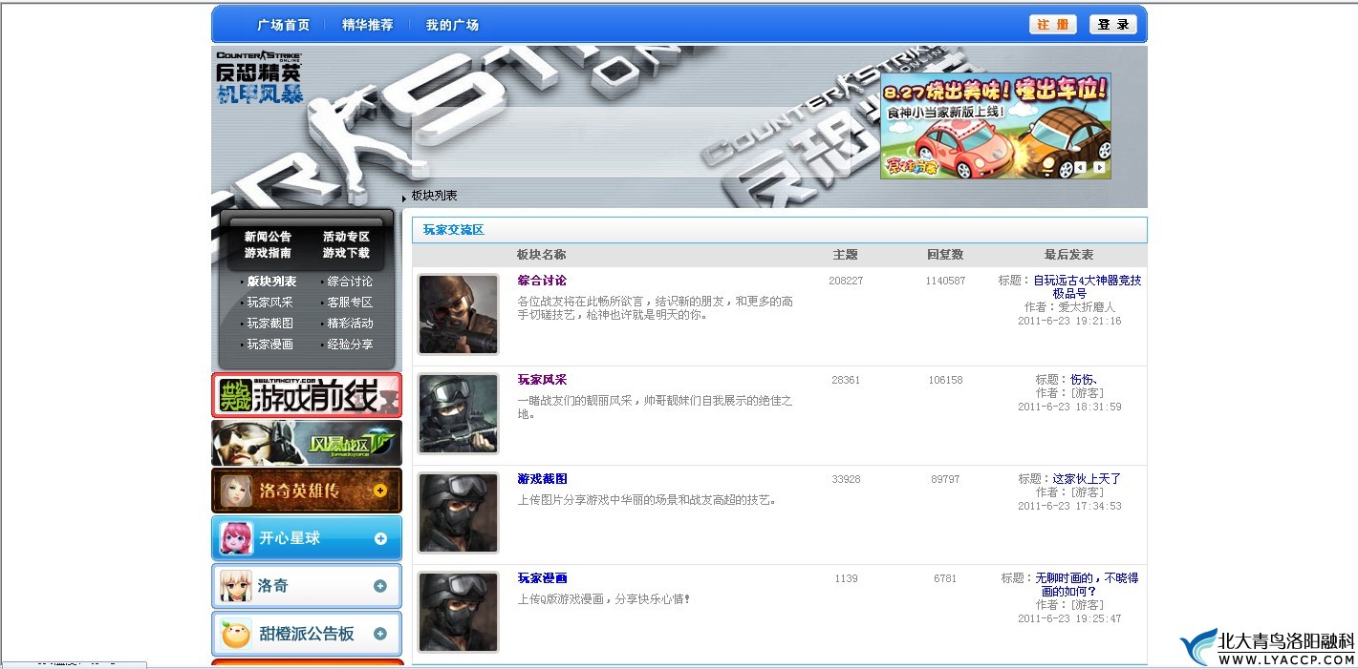The width and height of the screenshot is (1358, 669).
Task: Open latest post 无聊时画的，不晓得画的如何？
Action: [x=1087, y=585]
